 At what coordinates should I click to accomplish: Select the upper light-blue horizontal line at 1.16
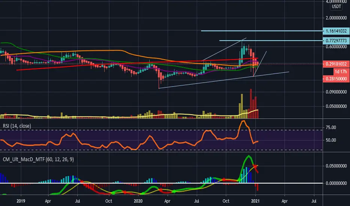point(262,31)
